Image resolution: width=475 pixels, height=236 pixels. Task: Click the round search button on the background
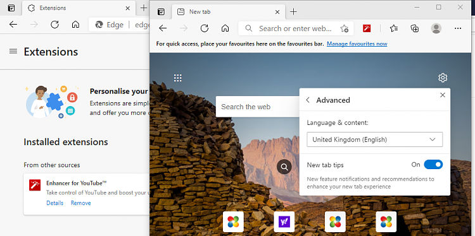pyautogui.click(x=284, y=167)
